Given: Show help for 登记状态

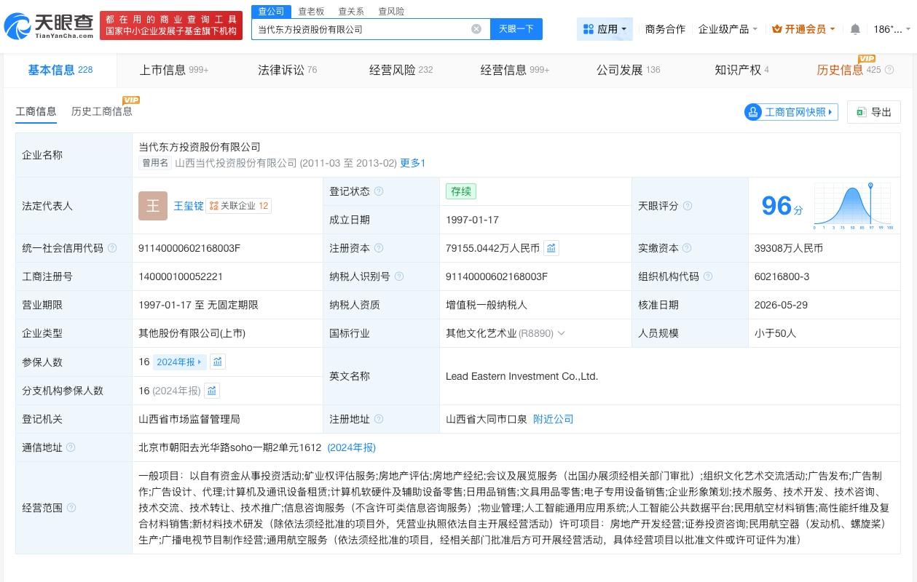Looking at the screenshot, I should (379, 191).
